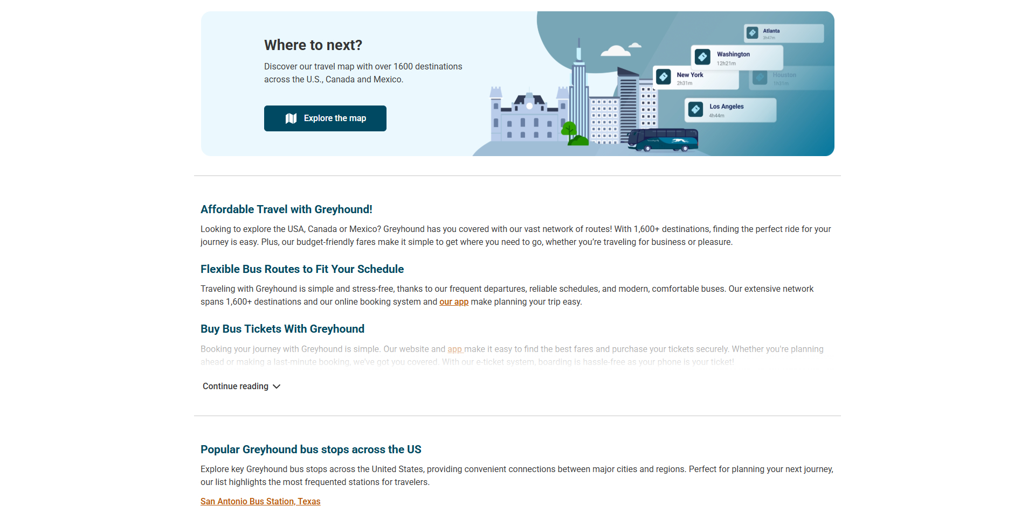The width and height of the screenshot is (1035, 513).
Task: Open San Antonio Bus Station, Texas link
Action: 260,502
